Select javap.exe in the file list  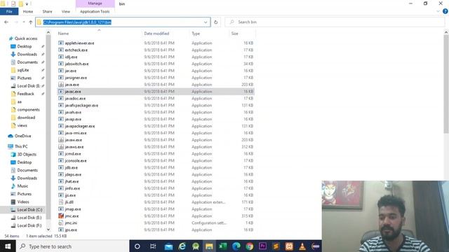coord(73,119)
